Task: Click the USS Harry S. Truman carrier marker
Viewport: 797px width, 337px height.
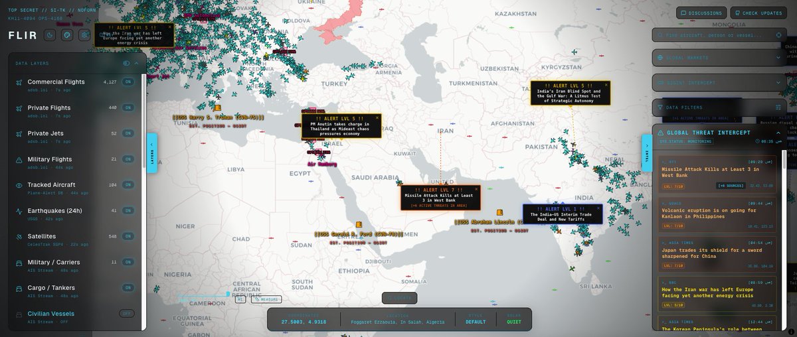Action: 217,107
